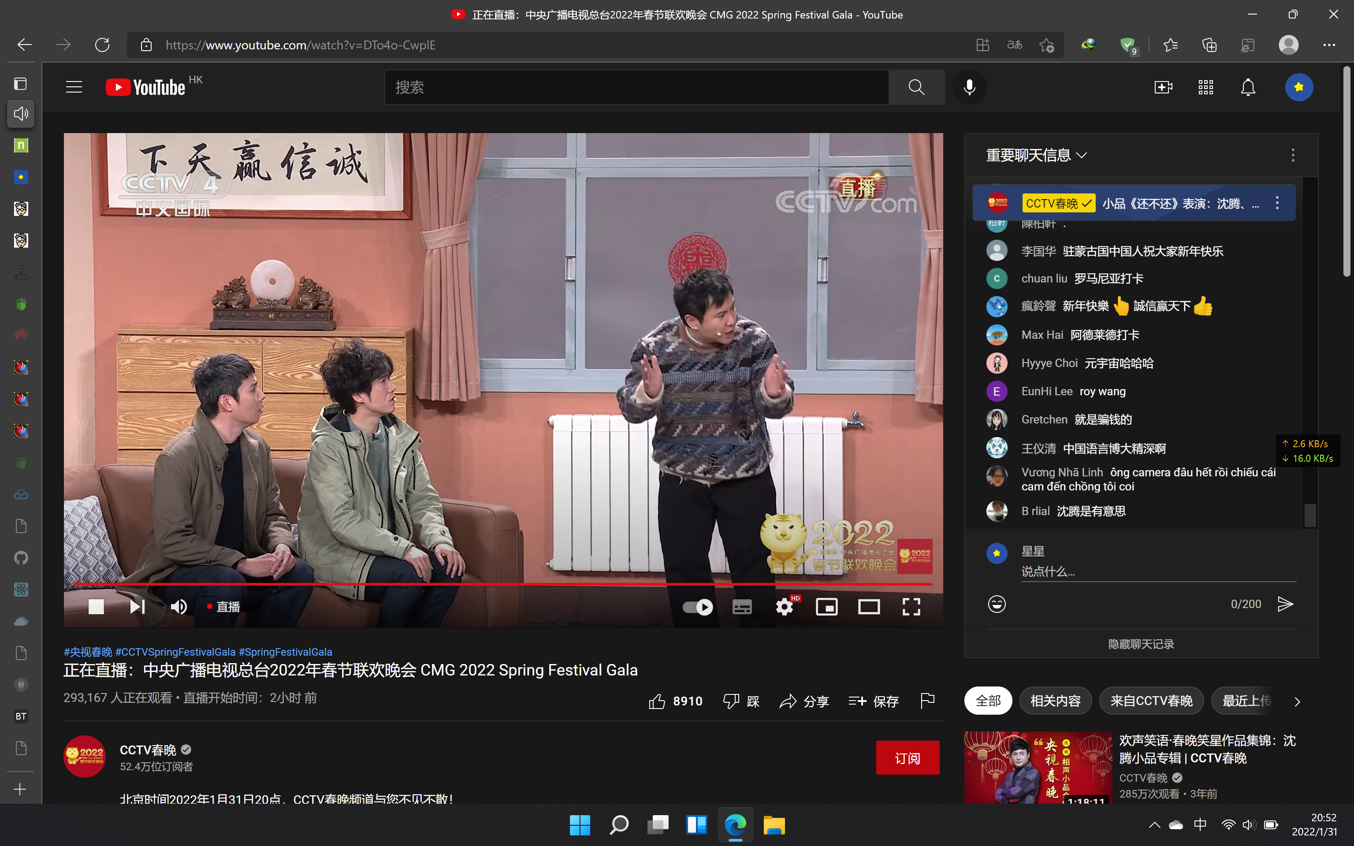Open chat panel more options menu

(x=1292, y=155)
